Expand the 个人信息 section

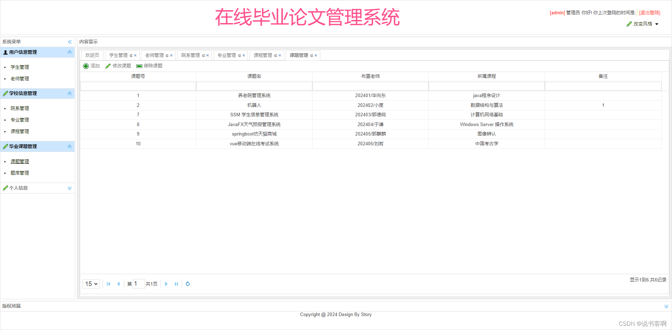pyautogui.click(x=70, y=188)
